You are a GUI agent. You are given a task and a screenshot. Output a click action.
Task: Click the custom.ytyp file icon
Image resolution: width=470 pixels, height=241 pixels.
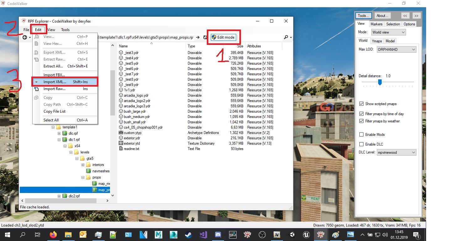pos(121,133)
